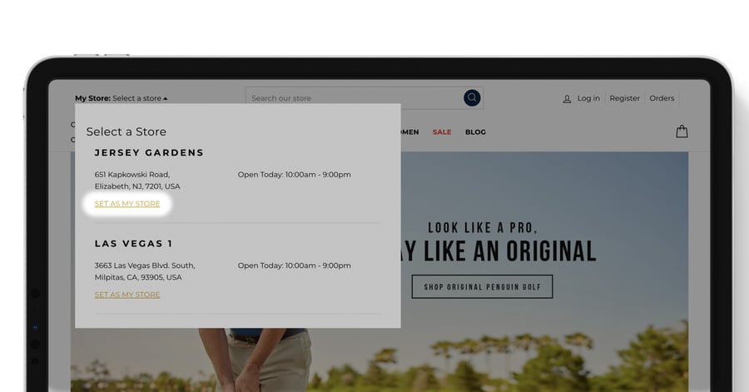
Task: Open the Orders link in header
Action: (x=662, y=98)
